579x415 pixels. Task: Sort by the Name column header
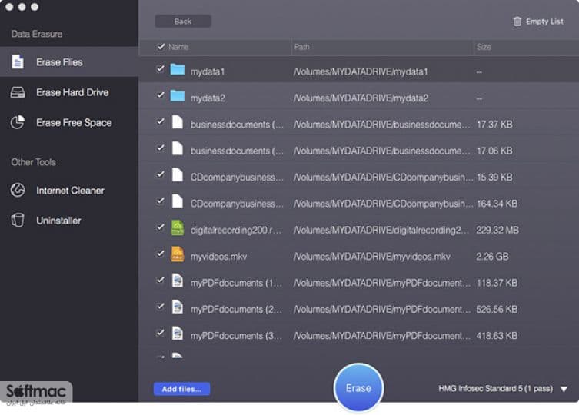(x=178, y=47)
